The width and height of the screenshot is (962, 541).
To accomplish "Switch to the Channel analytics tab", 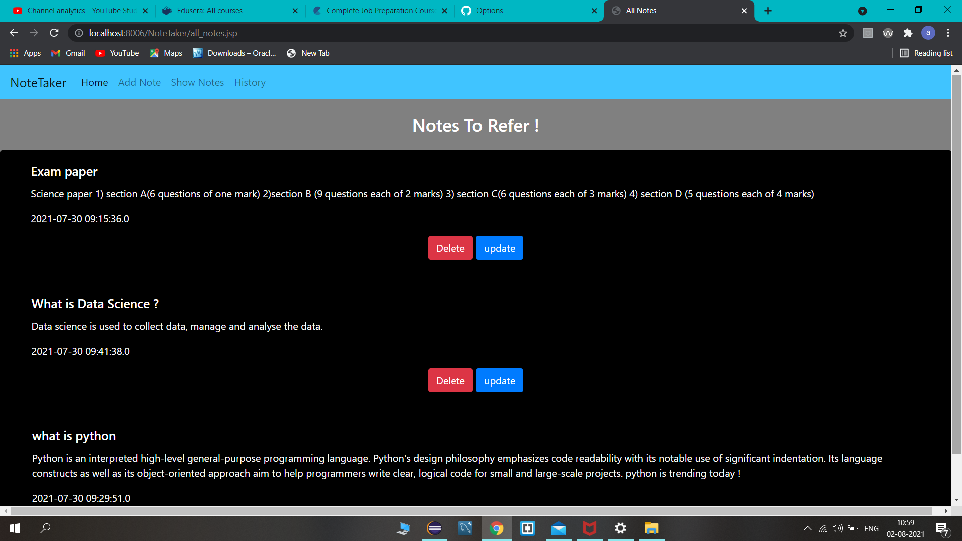I will pos(80,10).
